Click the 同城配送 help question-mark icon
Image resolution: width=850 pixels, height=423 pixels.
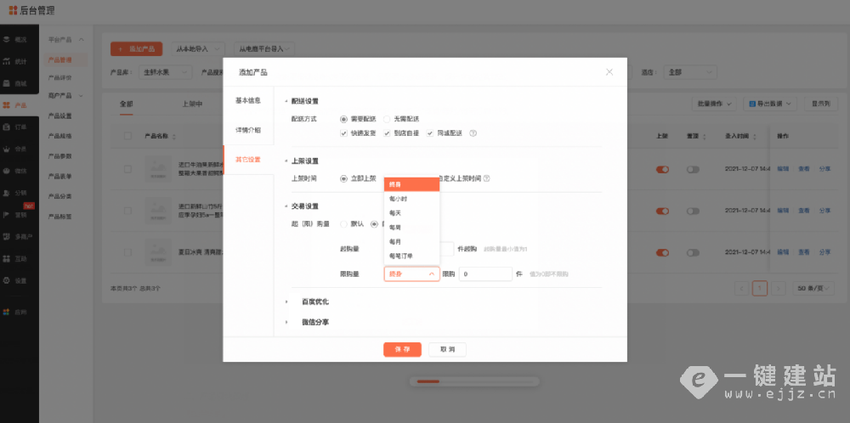[x=473, y=133]
